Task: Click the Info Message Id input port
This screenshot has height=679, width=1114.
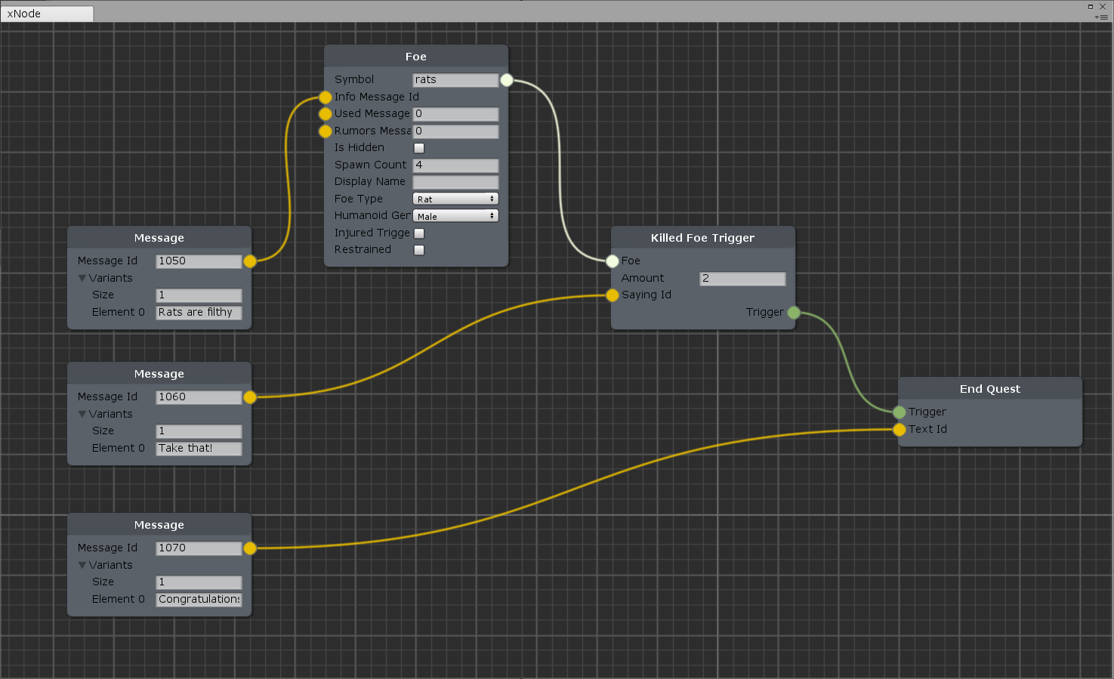Action: coord(326,97)
